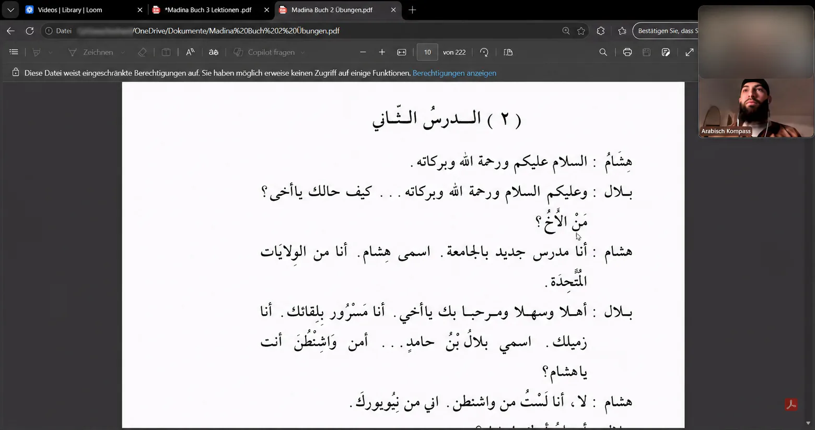Rotate the PDF page

pyautogui.click(x=484, y=52)
